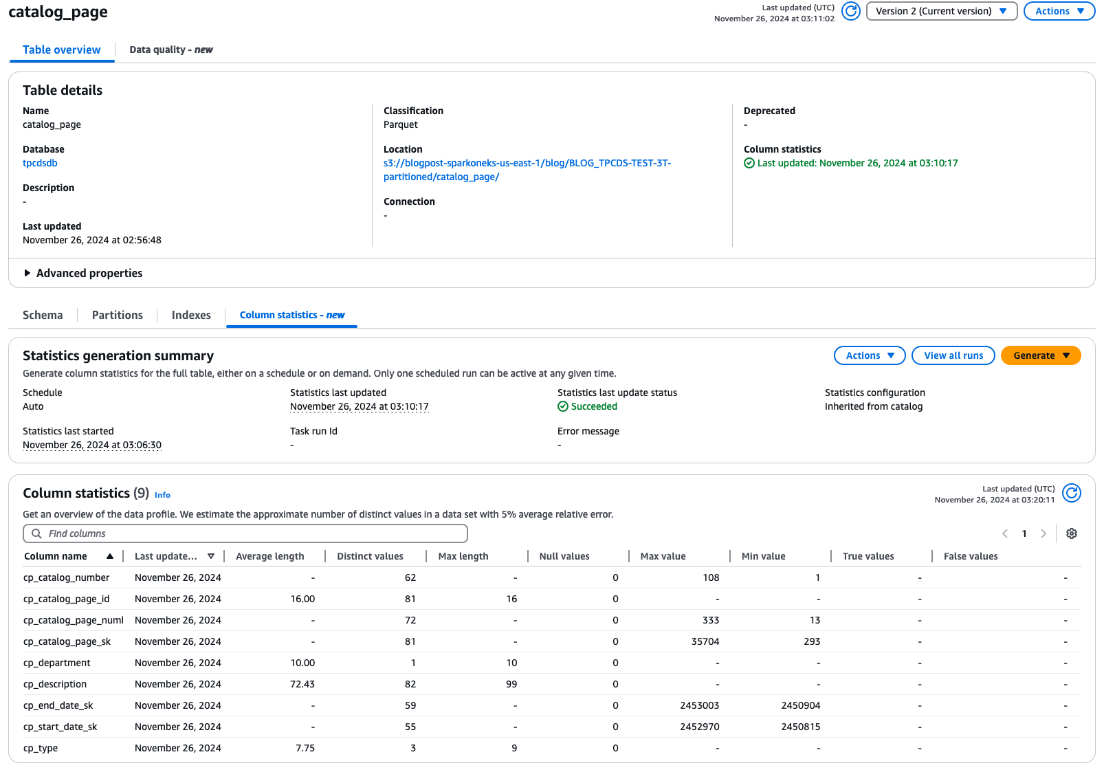The image size is (1104, 772).
Task: Click the sort arrow on Column name header
Action: click(111, 556)
